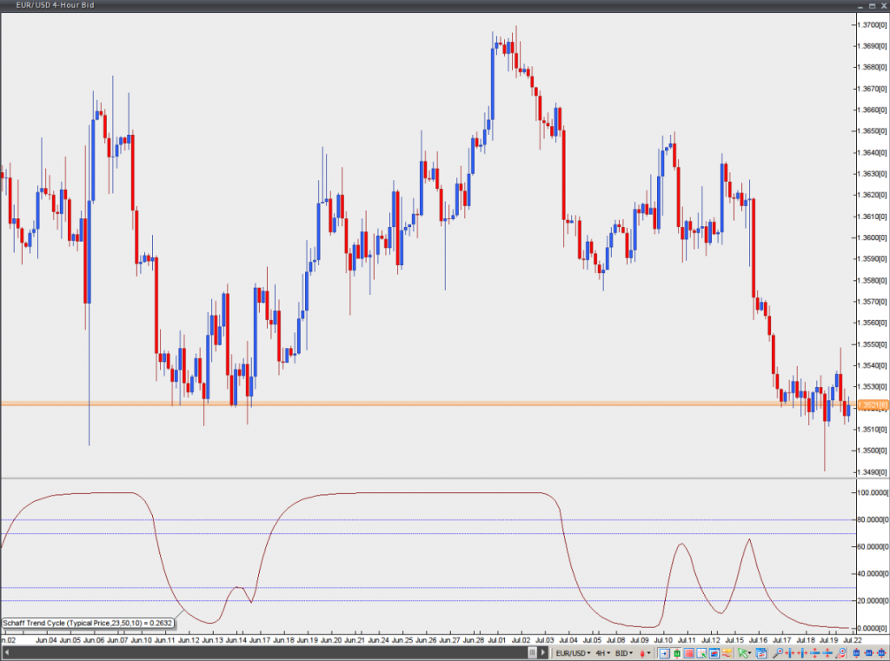Click the add indicator lines icon

click(727, 652)
